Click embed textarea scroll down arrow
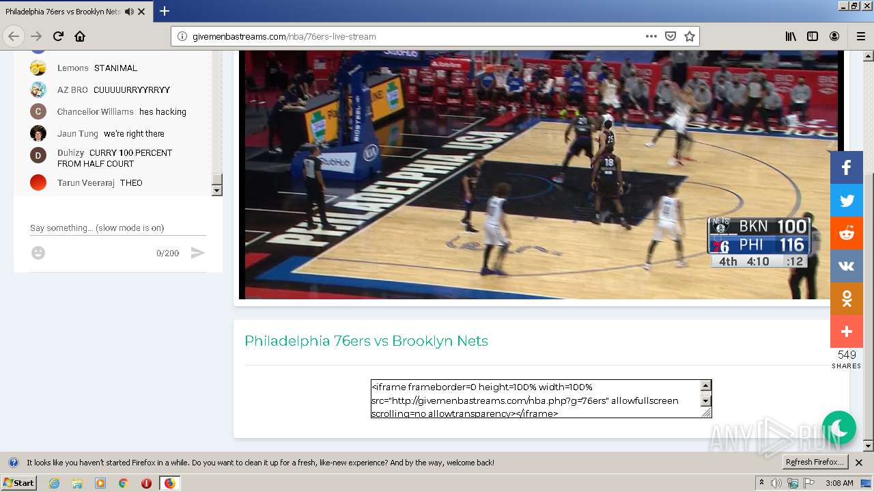 [706, 401]
